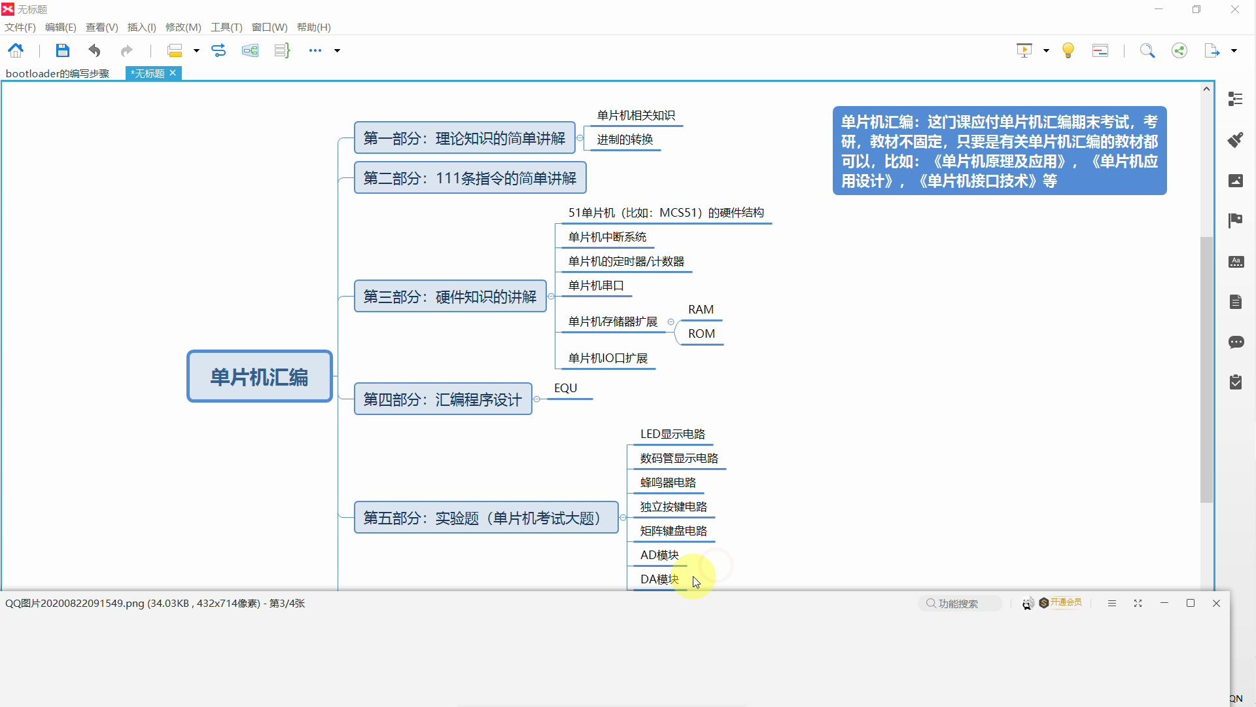Collapse the 第三部分 branch children
1256x707 pixels.
tap(551, 297)
